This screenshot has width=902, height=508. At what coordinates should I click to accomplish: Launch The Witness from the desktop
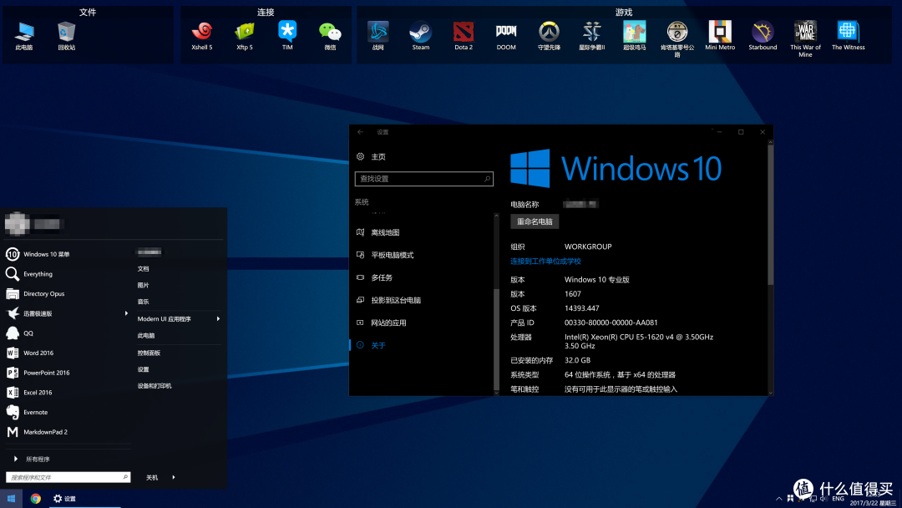pyautogui.click(x=848, y=36)
